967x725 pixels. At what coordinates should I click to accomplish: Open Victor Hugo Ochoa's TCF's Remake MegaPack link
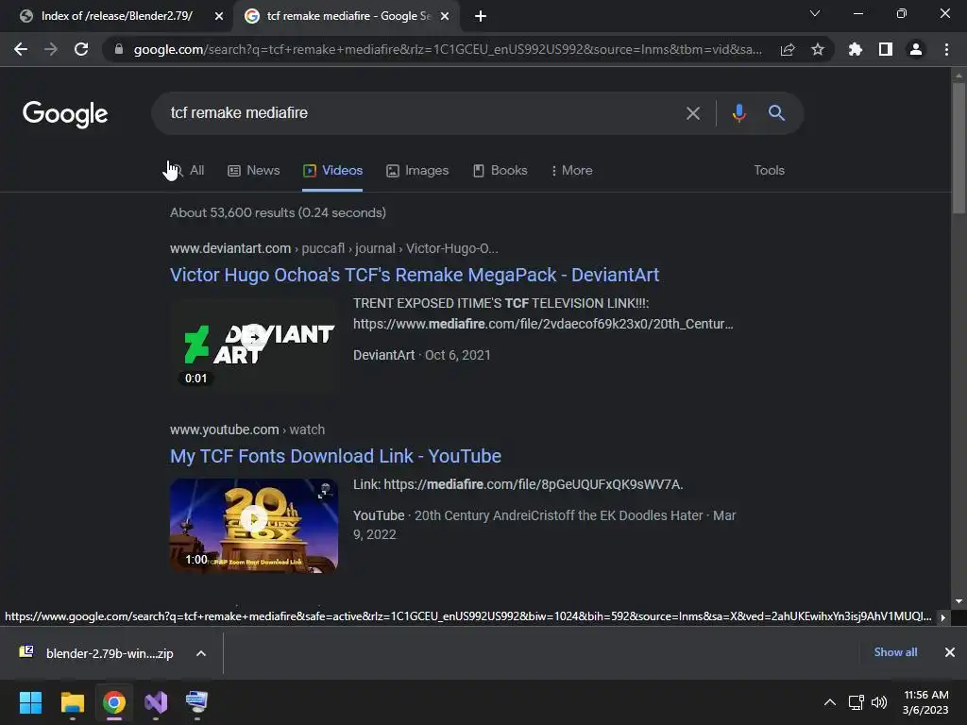coord(415,275)
